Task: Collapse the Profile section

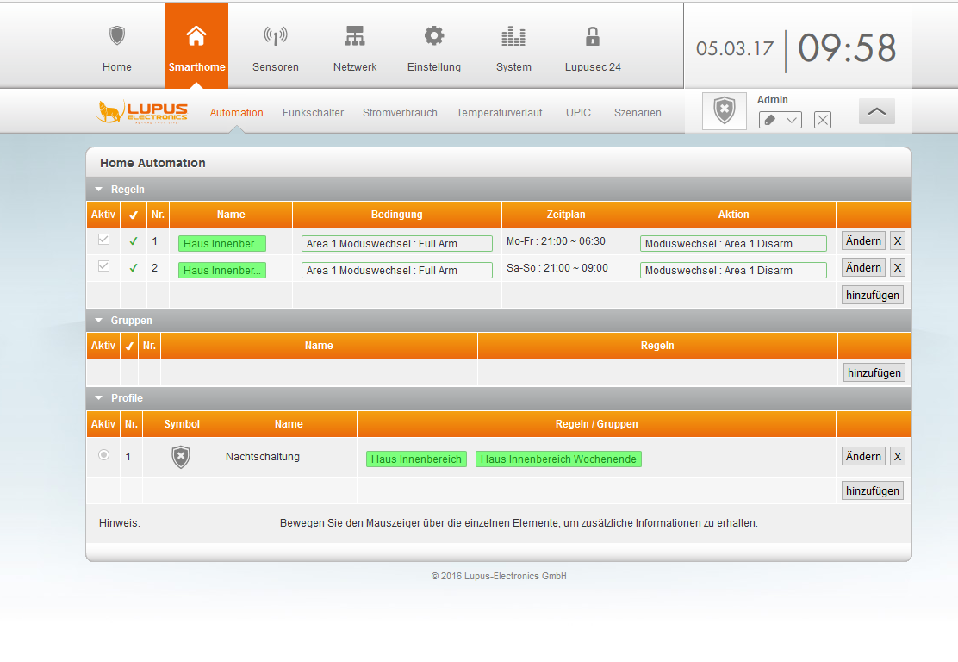Action: [99, 398]
